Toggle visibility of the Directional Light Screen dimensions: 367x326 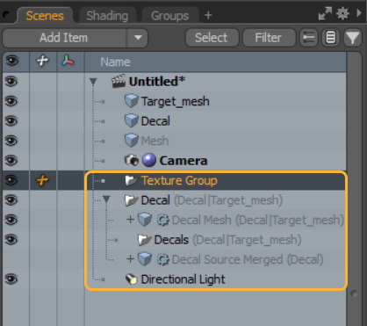(11, 279)
